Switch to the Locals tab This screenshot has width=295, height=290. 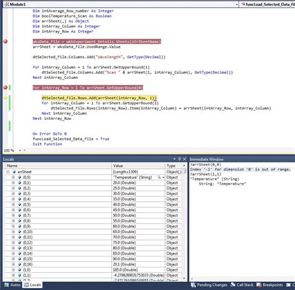pos(32,285)
